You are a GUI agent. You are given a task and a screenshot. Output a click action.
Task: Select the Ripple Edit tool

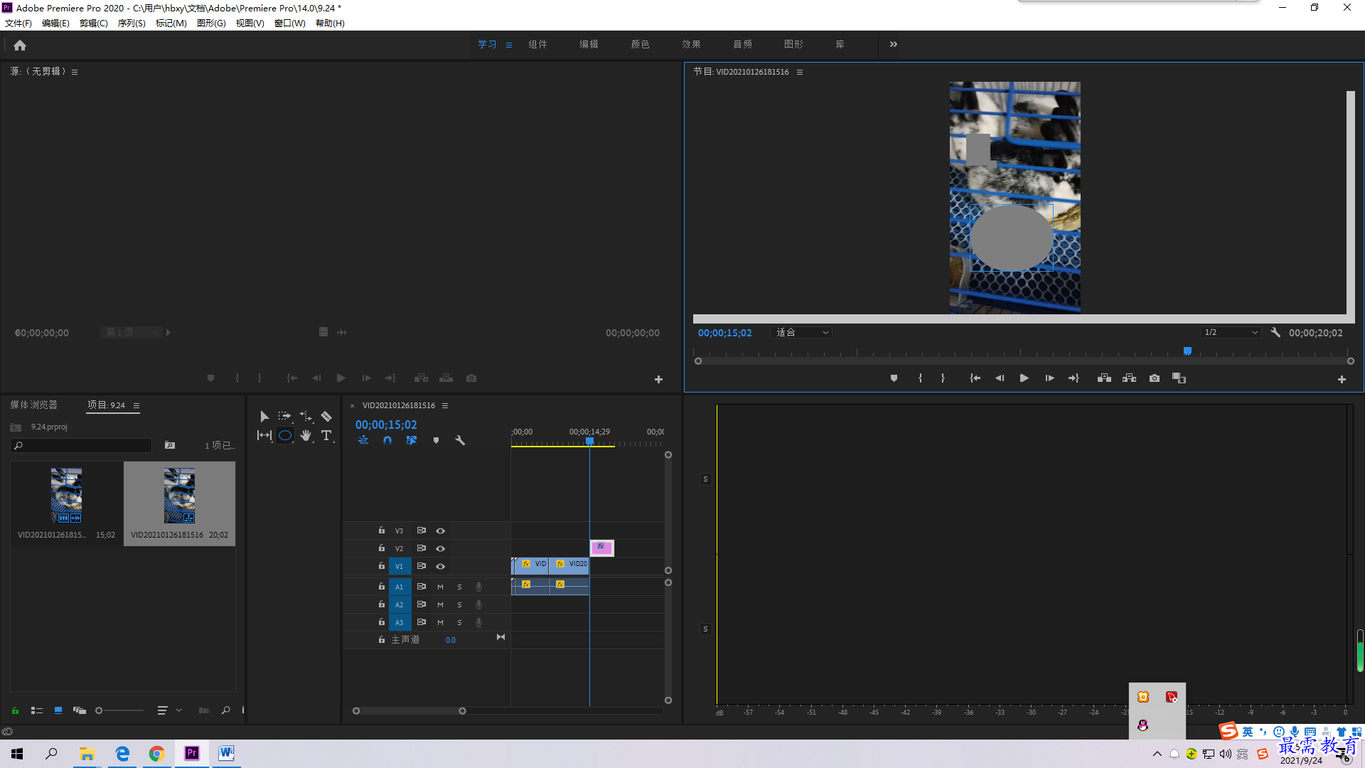[306, 416]
